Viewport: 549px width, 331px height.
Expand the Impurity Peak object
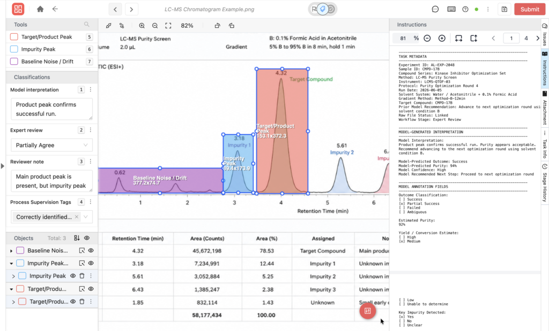(x=13, y=276)
